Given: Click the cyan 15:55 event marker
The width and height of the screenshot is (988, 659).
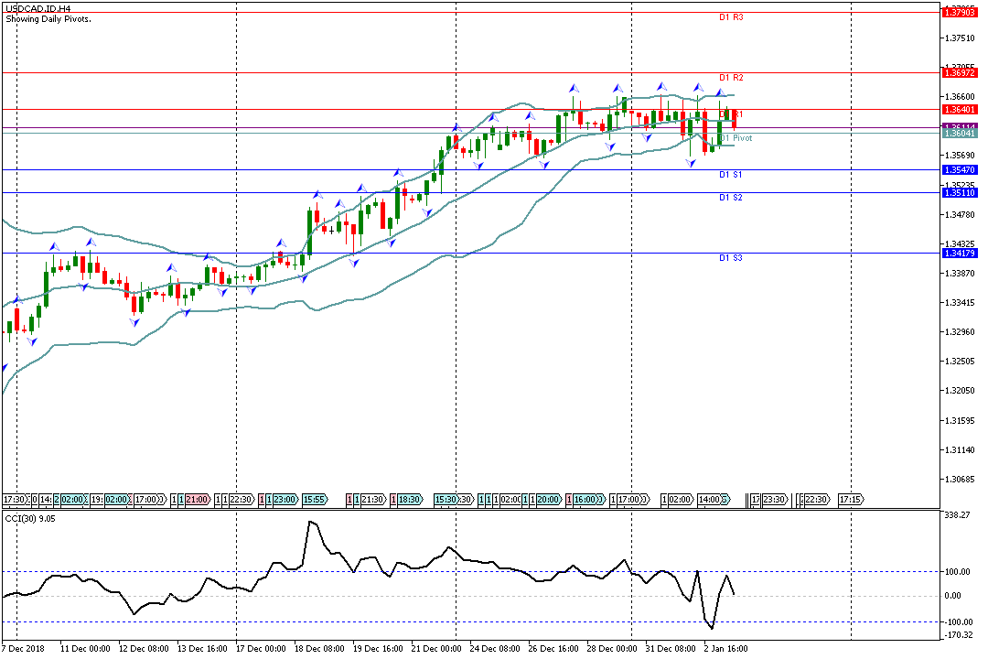Looking at the screenshot, I should tap(315, 500).
